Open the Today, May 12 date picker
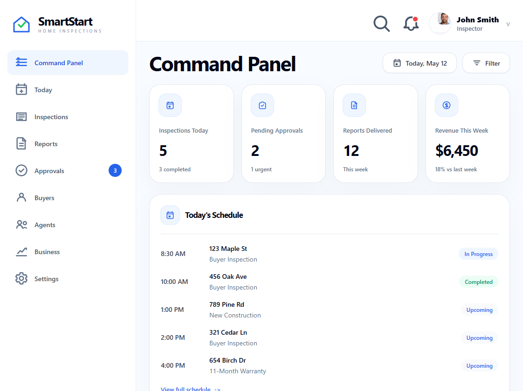523x391 pixels. pyautogui.click(x=420, y=63)
